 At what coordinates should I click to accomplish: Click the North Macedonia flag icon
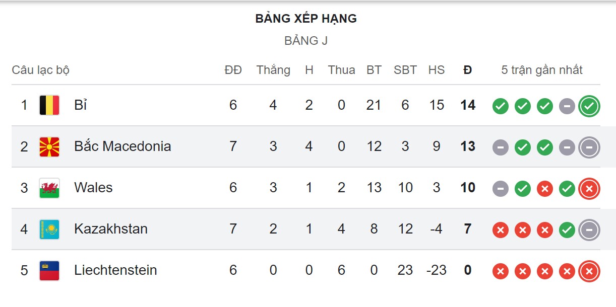(x=49, y=146)
